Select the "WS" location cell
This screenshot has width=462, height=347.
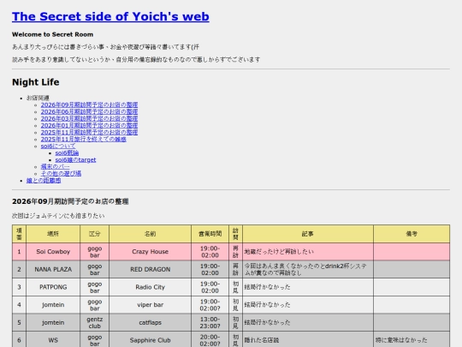point(53,339)
